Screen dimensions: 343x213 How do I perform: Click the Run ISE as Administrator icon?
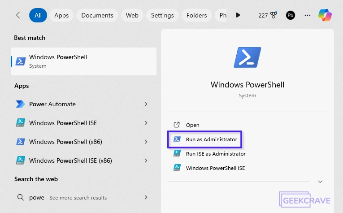[177, 153]
